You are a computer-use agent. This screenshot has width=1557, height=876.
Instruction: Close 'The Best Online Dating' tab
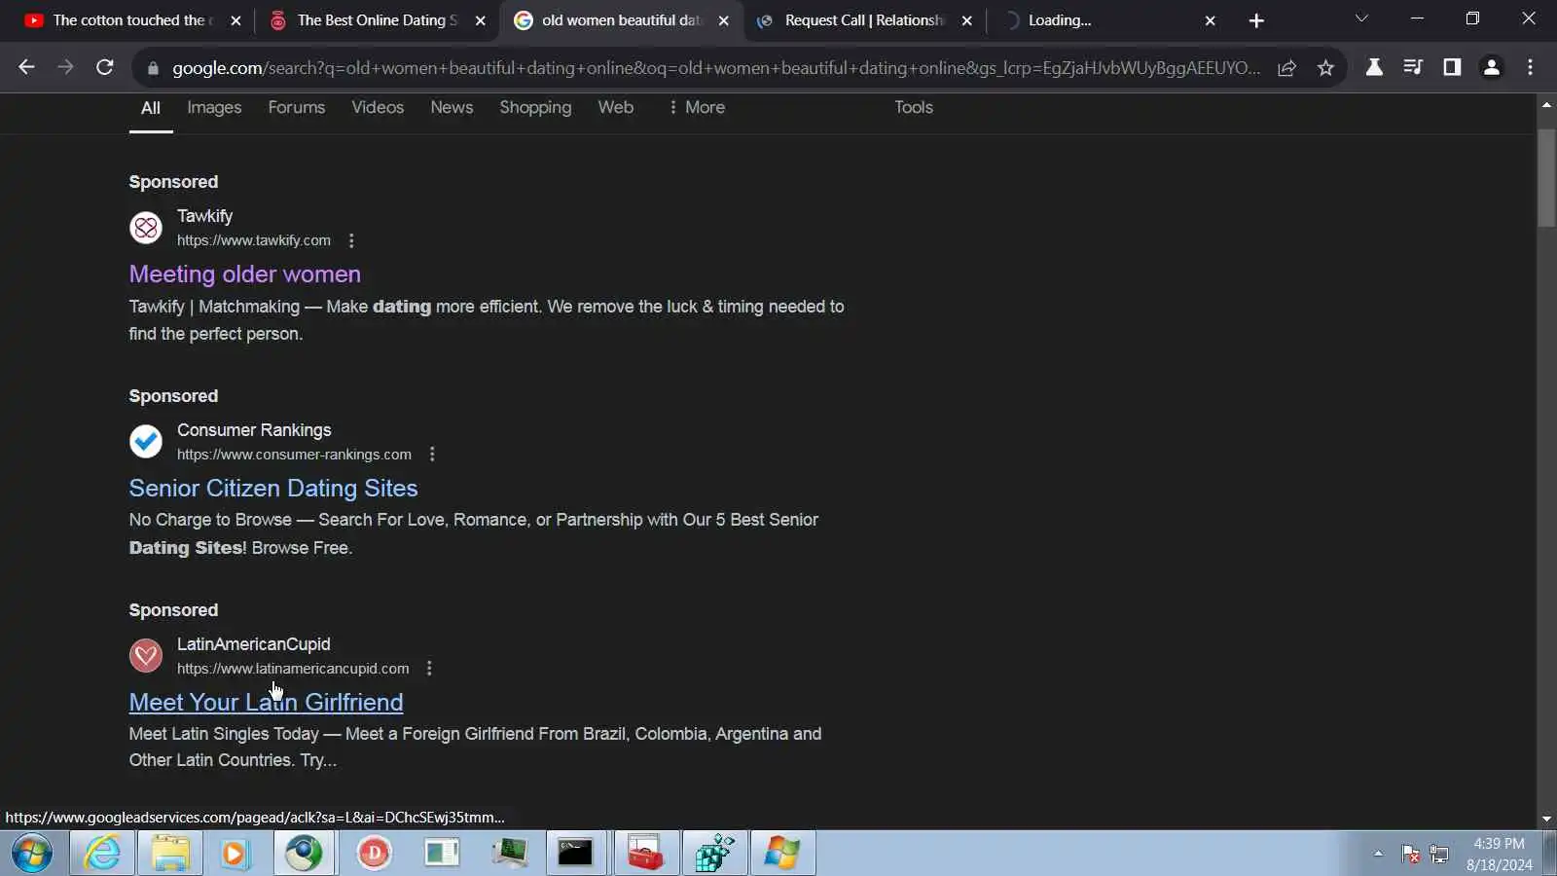click(480, 20)
